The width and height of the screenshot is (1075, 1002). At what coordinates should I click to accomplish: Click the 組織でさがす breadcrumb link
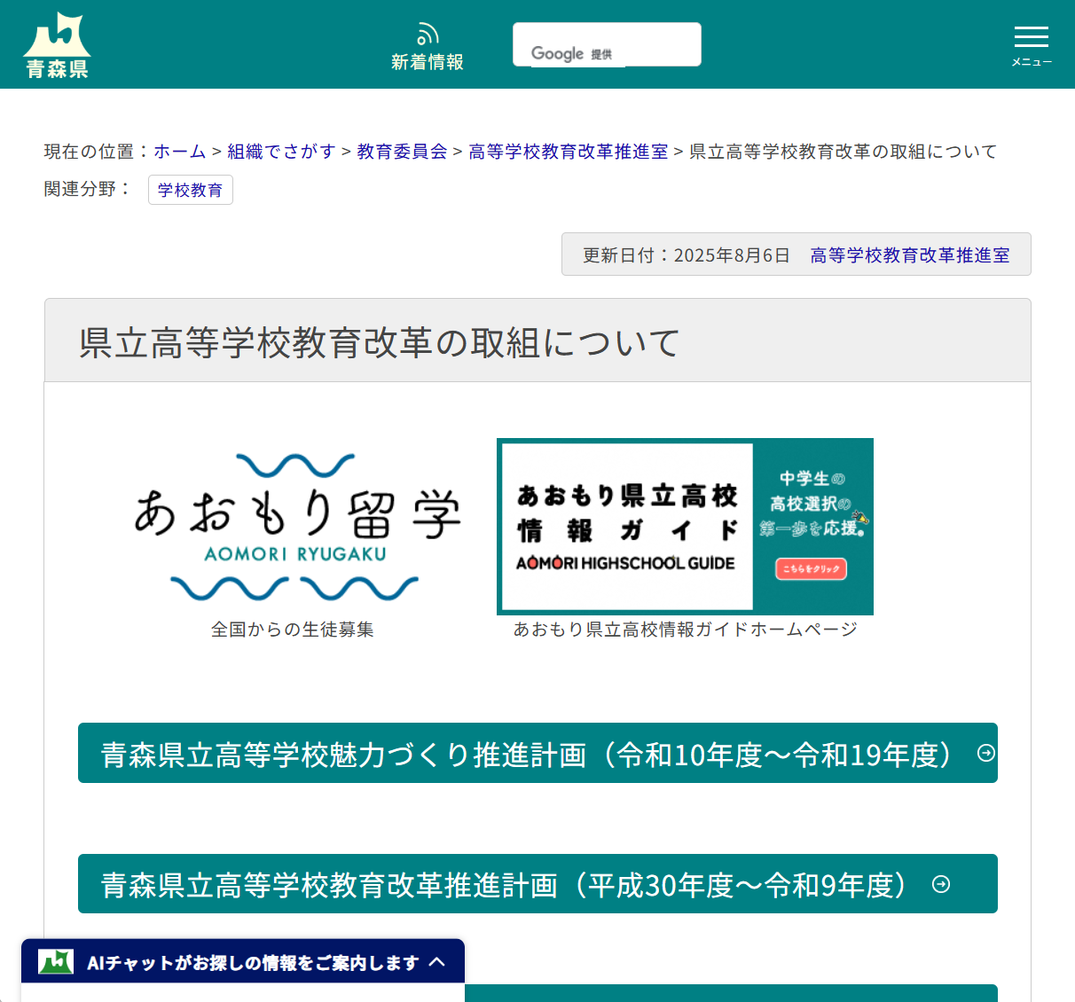(280, 152)
